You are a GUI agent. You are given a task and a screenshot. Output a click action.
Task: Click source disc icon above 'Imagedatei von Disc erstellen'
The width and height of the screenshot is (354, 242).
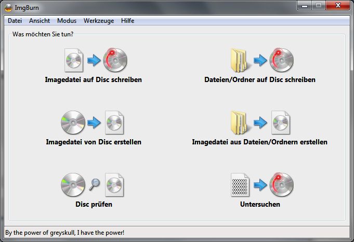pos(73,123)
